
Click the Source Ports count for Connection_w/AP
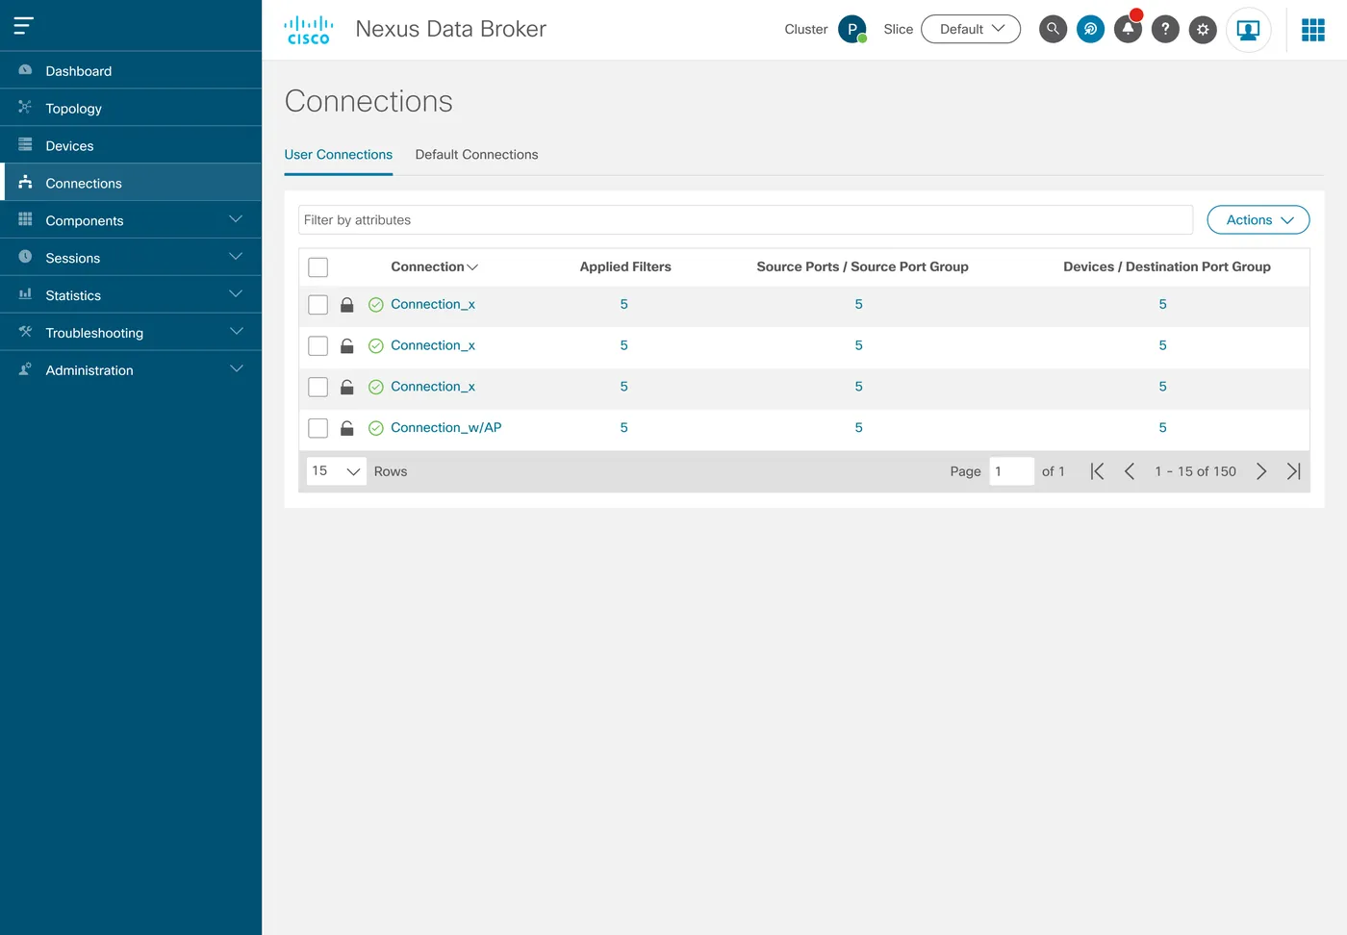point(859,428)
